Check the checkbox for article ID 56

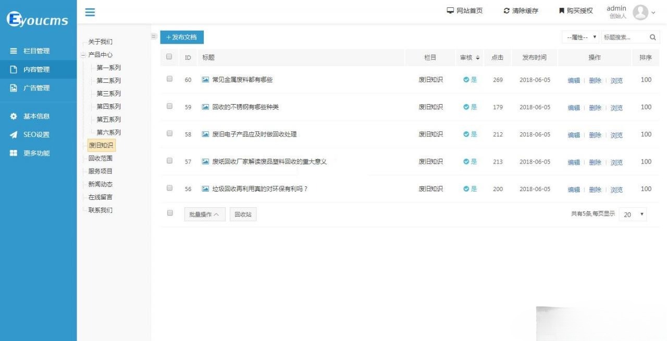point(169,187)
